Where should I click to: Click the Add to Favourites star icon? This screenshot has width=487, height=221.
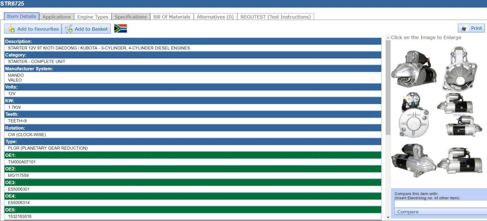pos(11,29)
